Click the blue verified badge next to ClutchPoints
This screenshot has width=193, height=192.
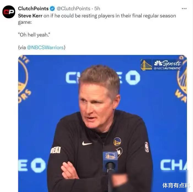pos(52,9)
